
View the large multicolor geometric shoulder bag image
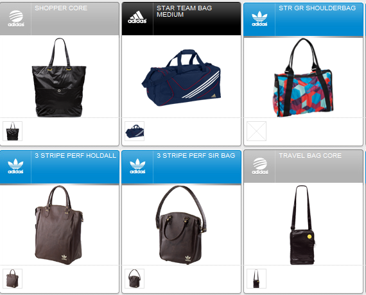pos(304,78)
